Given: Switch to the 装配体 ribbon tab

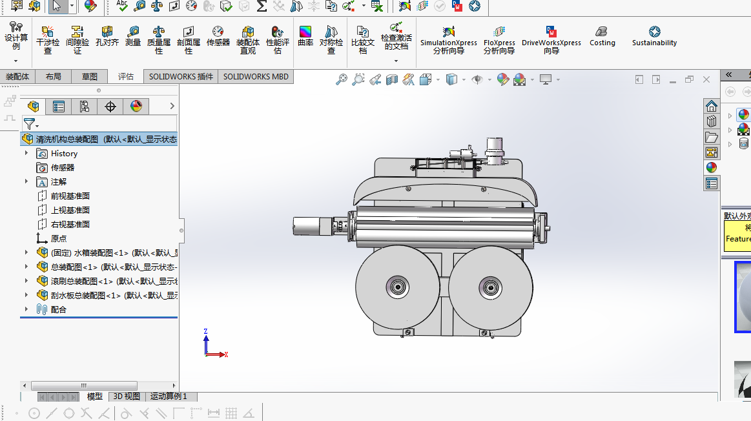Looking at the screenshot, I should 17,77.
